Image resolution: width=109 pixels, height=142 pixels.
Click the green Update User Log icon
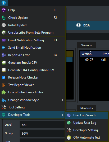point(69,123)
